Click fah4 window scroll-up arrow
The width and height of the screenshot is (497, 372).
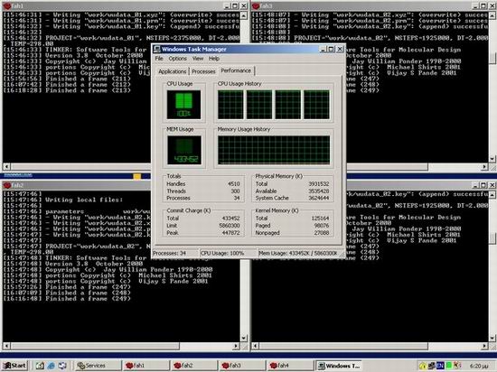click(x=492, y=195)
